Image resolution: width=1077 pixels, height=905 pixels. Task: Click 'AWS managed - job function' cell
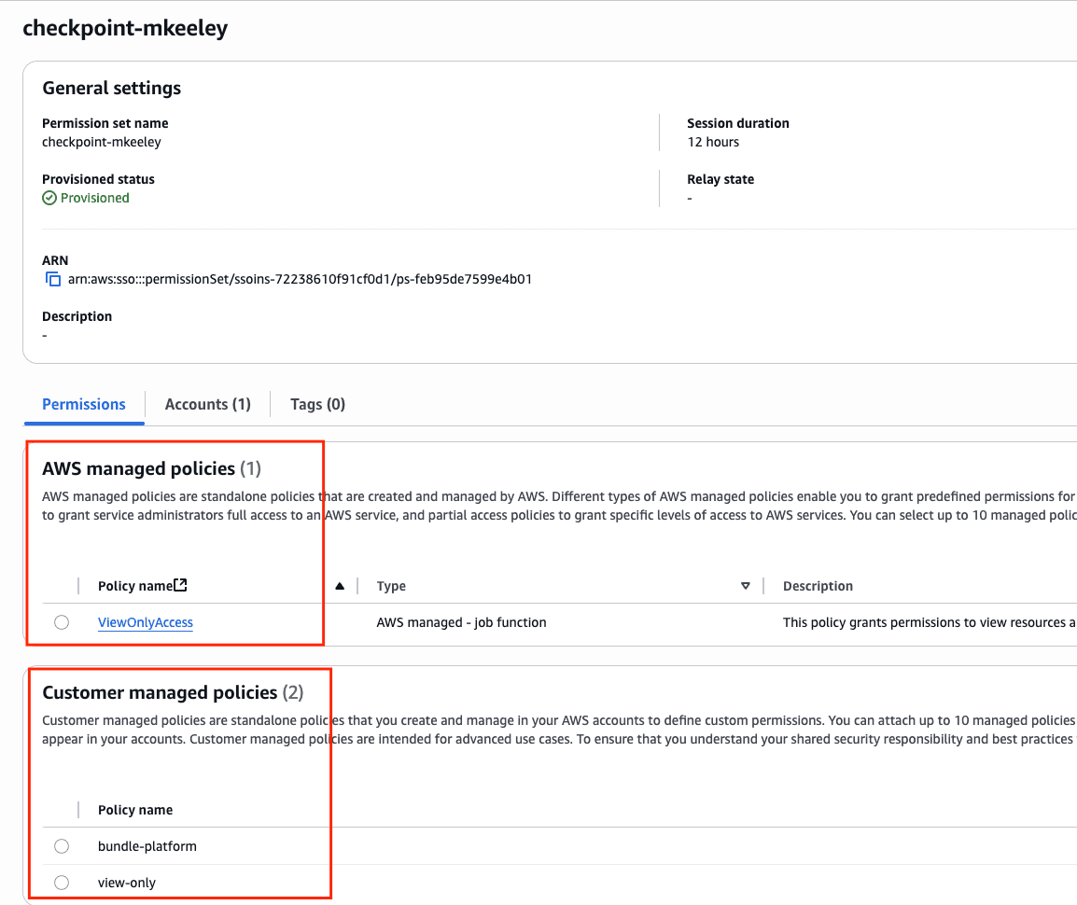462,623
